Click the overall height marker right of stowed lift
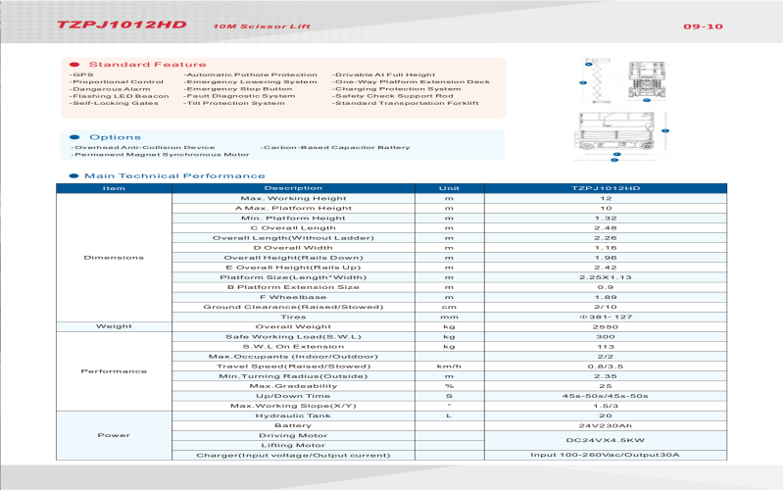Image resolution: width=784 pixels, height=490 pixels. pos(663,129)
